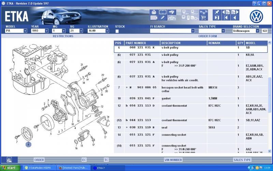Click SALES TYPE in the bottom bar
This screenshot has height=171, width=273.
click(242, 160)
